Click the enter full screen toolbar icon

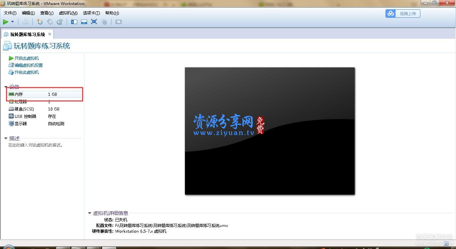[x=94, y=22]
